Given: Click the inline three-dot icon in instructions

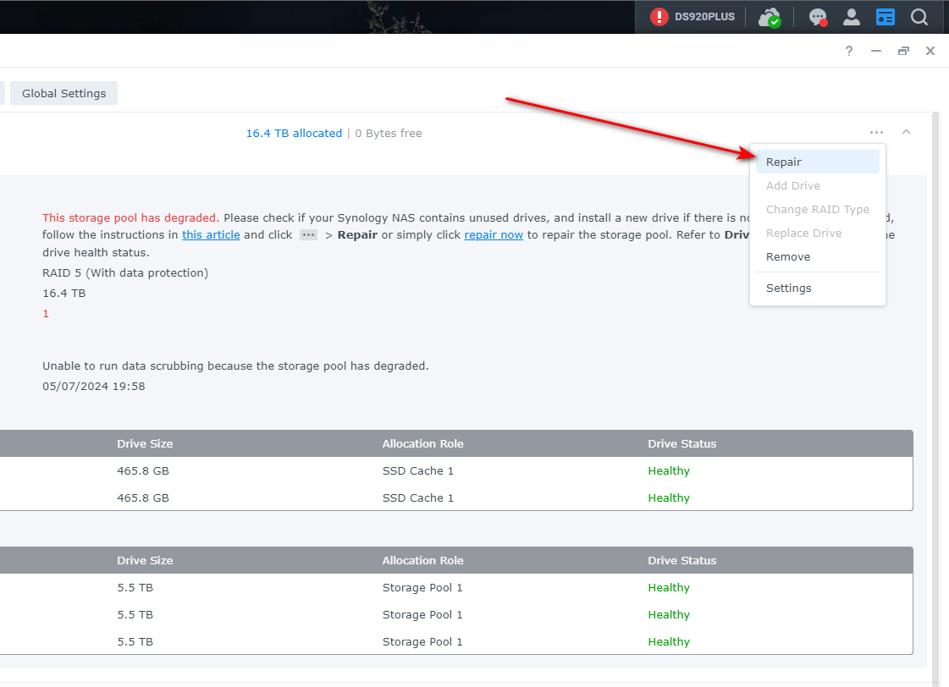Looking at the screenshot, I should pos(309,234).
